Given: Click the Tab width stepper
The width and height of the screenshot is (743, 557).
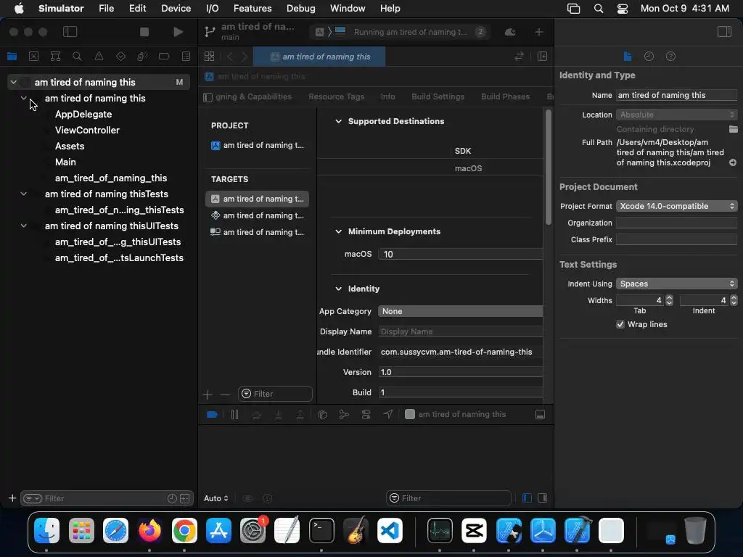Looking at the screenshot, I should coord(669,300).
